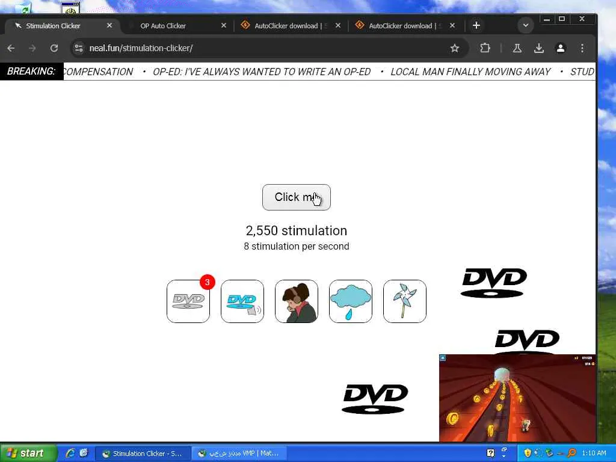This screenshot has height=462, width=616.
Task: Go back to the previous page
Action: (11, 48)
